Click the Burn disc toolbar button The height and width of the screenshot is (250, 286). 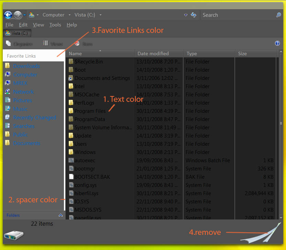84,44
